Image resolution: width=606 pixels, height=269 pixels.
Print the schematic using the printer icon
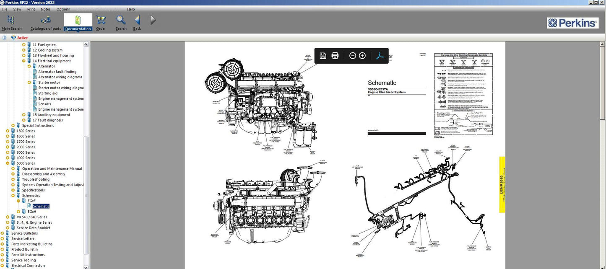335,55
